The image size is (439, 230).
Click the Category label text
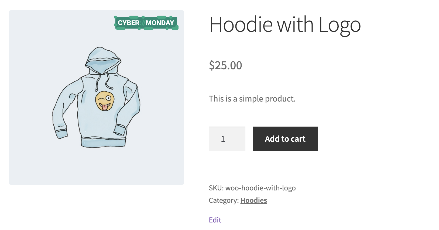point(223,200)
